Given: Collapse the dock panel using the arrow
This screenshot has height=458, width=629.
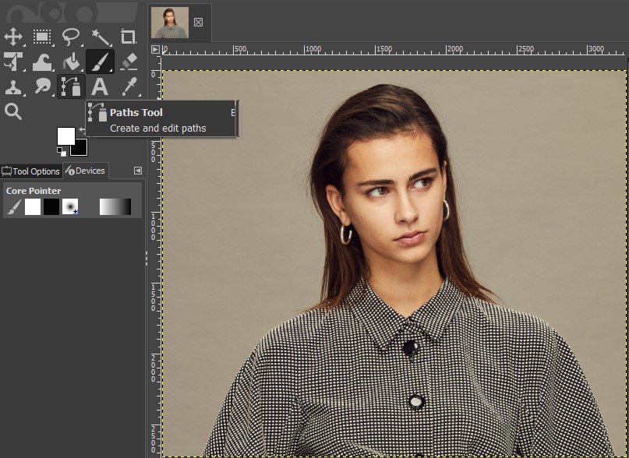Looking at the screenshot, I should coord(137,171).
